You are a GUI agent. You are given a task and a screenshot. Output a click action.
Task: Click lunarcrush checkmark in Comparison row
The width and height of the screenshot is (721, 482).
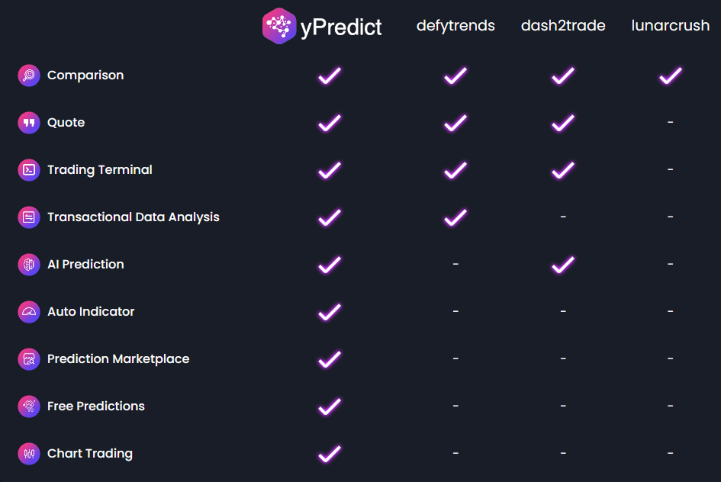pyautogui.click(x=671, y=76)
